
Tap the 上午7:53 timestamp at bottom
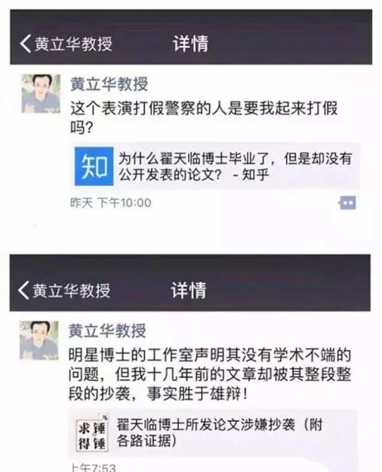pyautogui.click(x=93, y=467)
